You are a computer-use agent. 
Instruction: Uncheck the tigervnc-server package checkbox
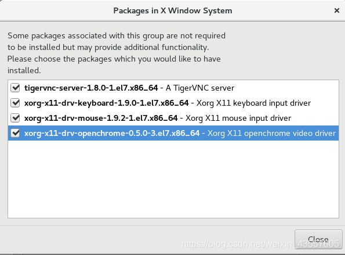click(15, 88)
